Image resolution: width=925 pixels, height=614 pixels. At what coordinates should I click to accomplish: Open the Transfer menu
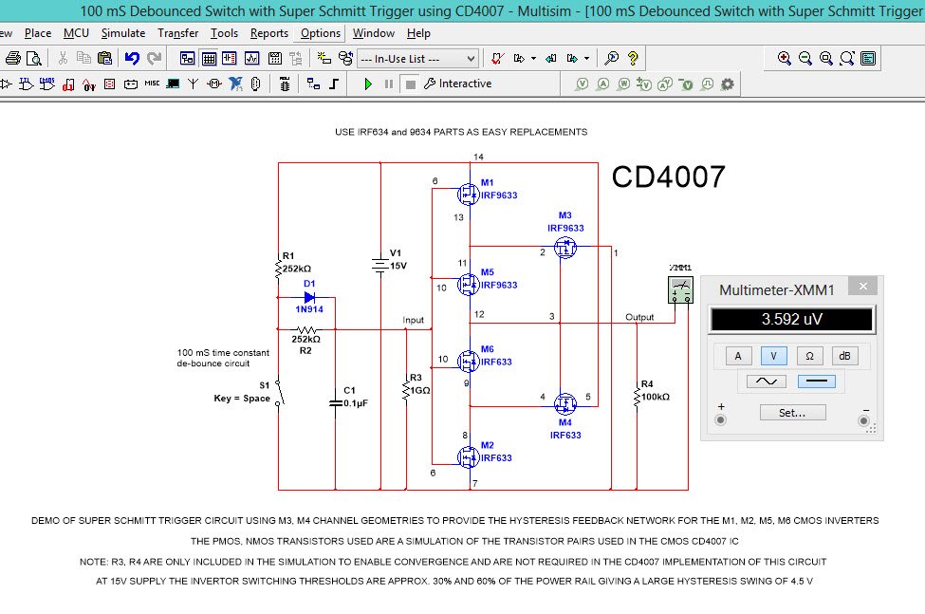pos(177,33)
